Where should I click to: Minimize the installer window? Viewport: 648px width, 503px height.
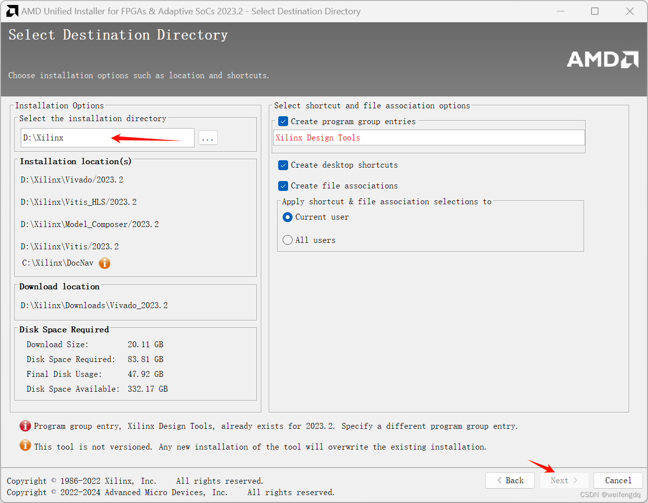561,11
